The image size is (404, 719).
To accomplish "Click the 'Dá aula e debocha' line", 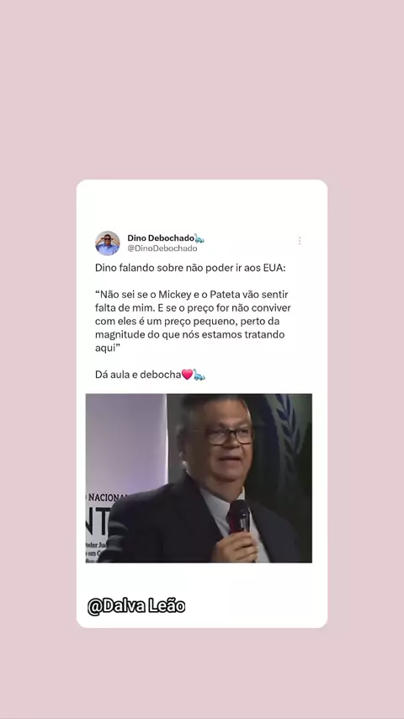I will 138,375.
